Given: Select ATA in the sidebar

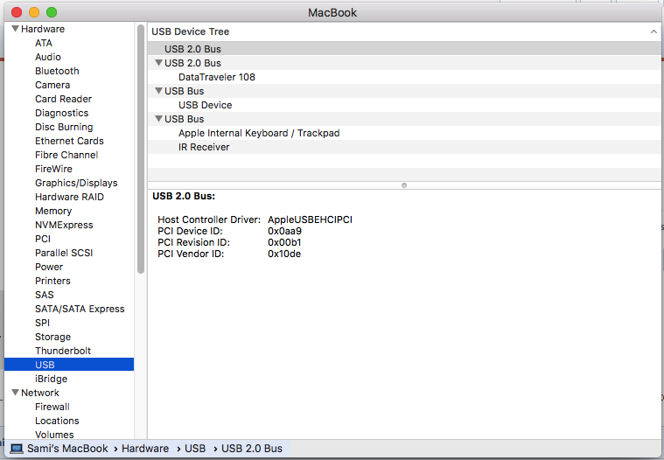Looking at the screenshot, I should pyautogui.click(x=44, y=43).
